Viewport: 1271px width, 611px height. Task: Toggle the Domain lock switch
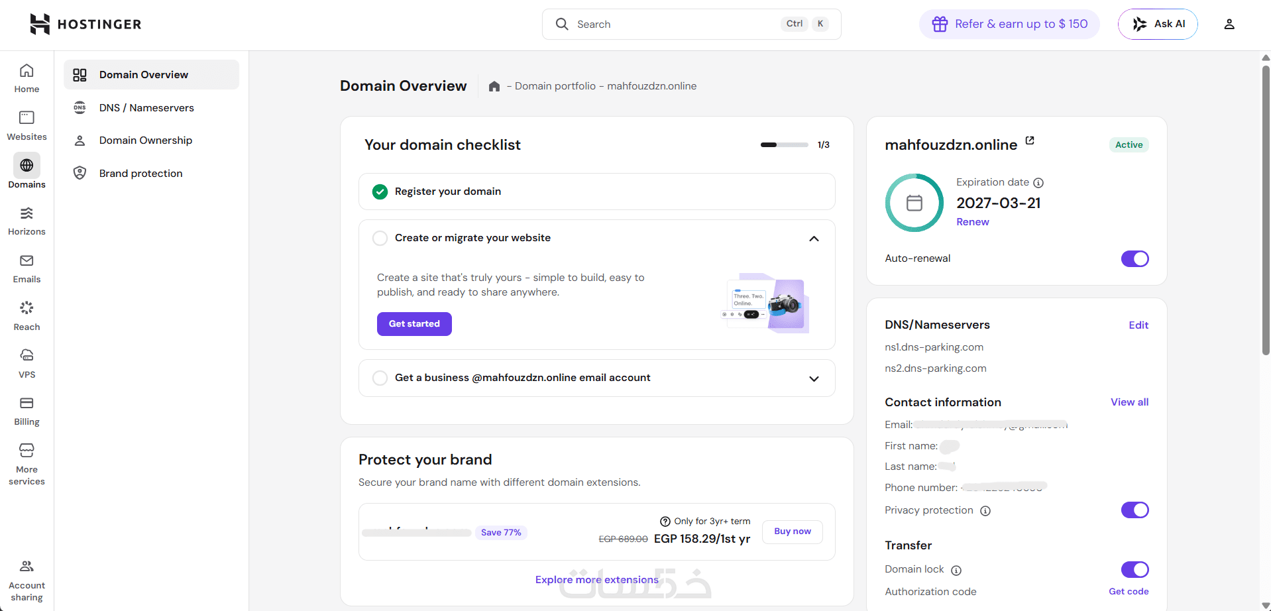[1134, 570]
